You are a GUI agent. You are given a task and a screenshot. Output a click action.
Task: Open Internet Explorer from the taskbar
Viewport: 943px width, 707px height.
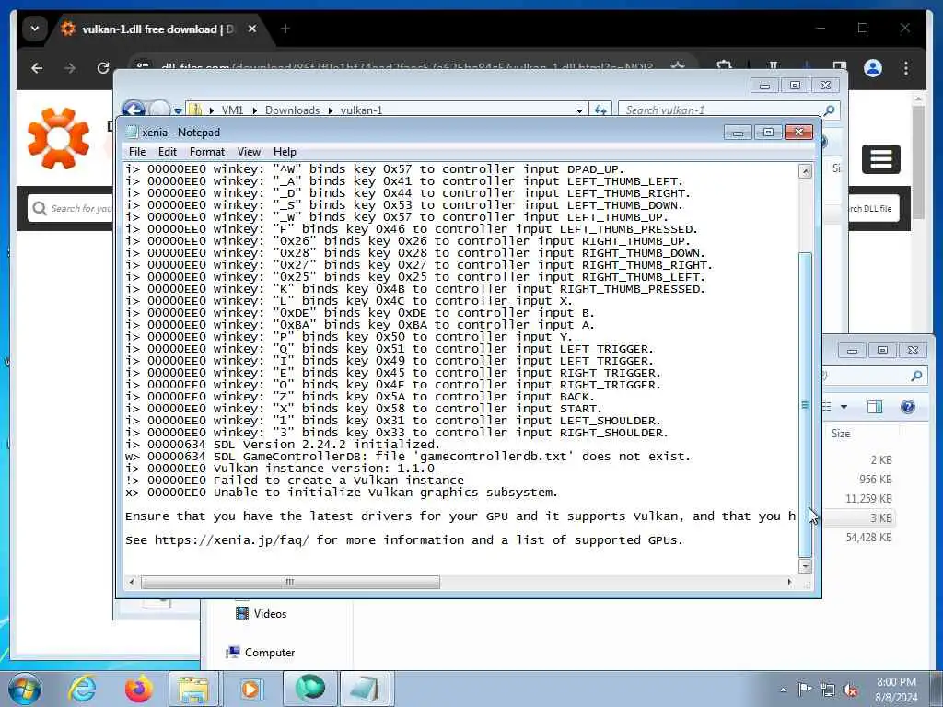tap(82, 689)
